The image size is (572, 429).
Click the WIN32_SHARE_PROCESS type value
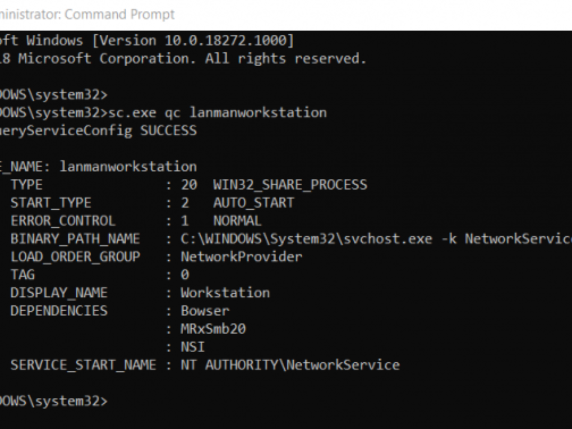tap(290, 185)
